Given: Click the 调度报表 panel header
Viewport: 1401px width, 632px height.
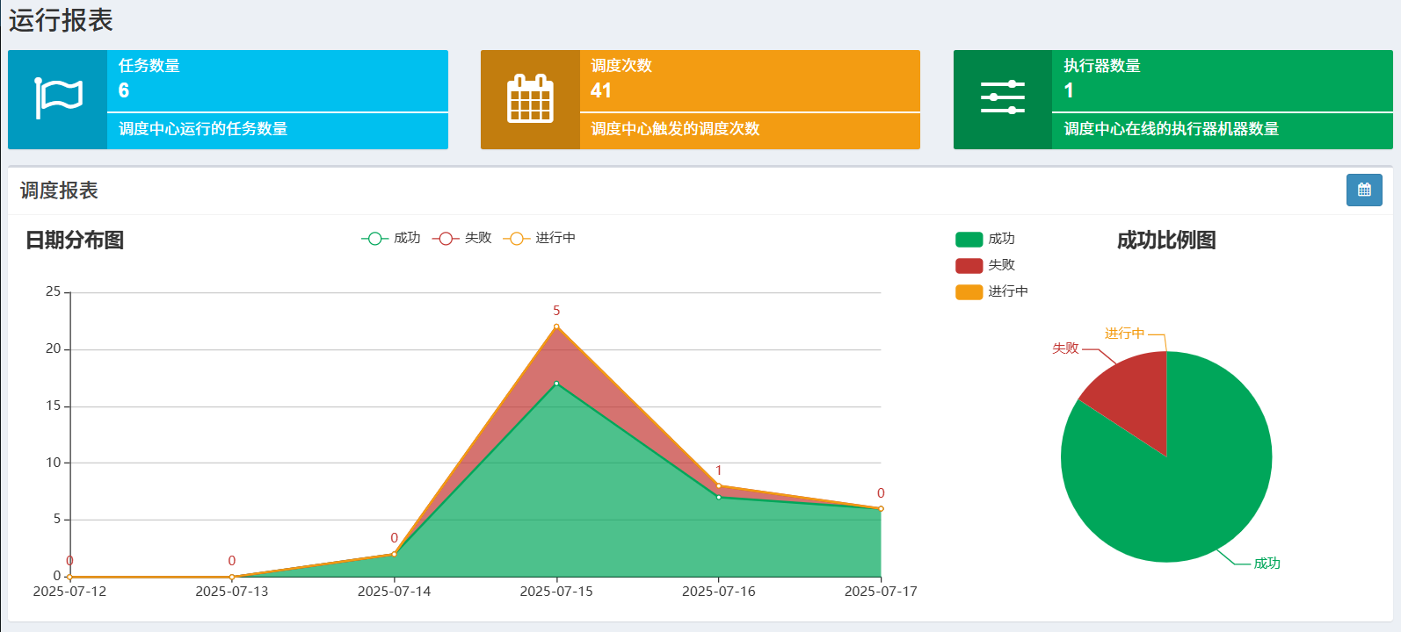Looking at the screenshot, I should click(x=59, y=190).
